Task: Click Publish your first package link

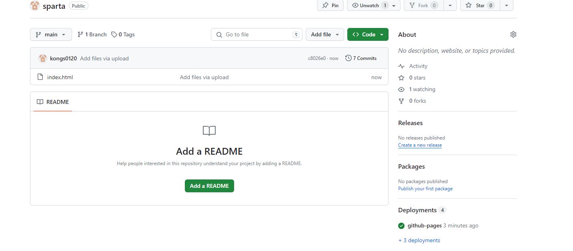Action: (425, 189)
